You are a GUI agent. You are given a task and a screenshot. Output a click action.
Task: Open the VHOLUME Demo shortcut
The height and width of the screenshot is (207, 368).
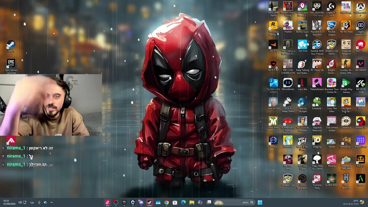[273, 9]
